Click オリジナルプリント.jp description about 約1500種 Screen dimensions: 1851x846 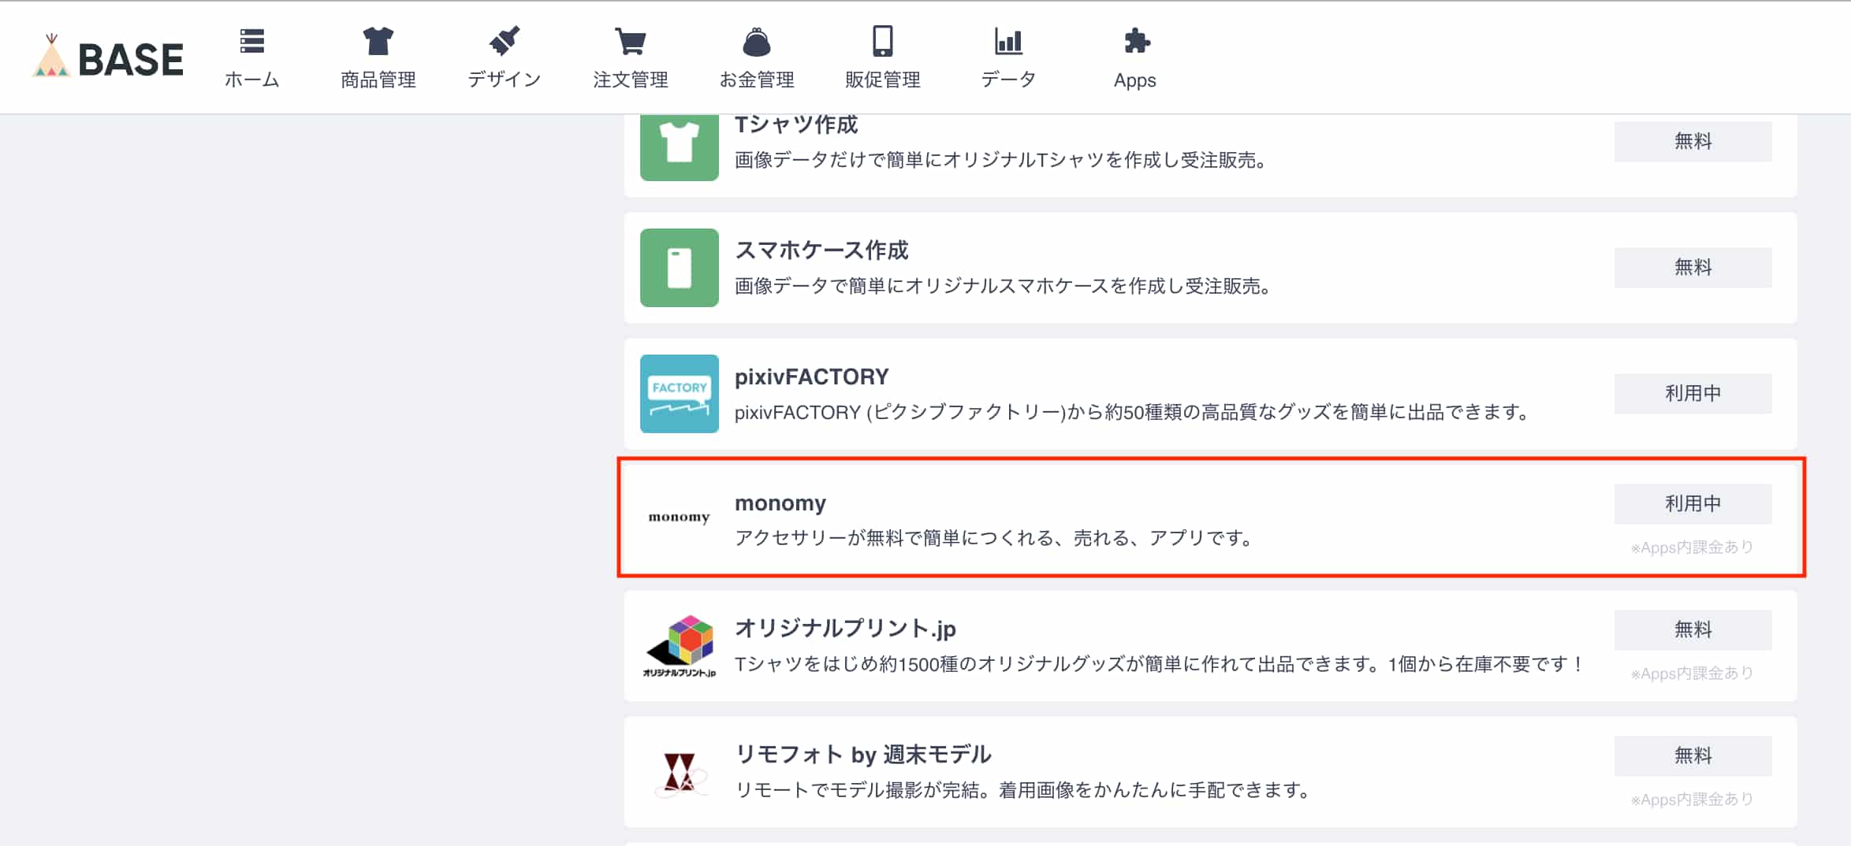coord(1160,664)
